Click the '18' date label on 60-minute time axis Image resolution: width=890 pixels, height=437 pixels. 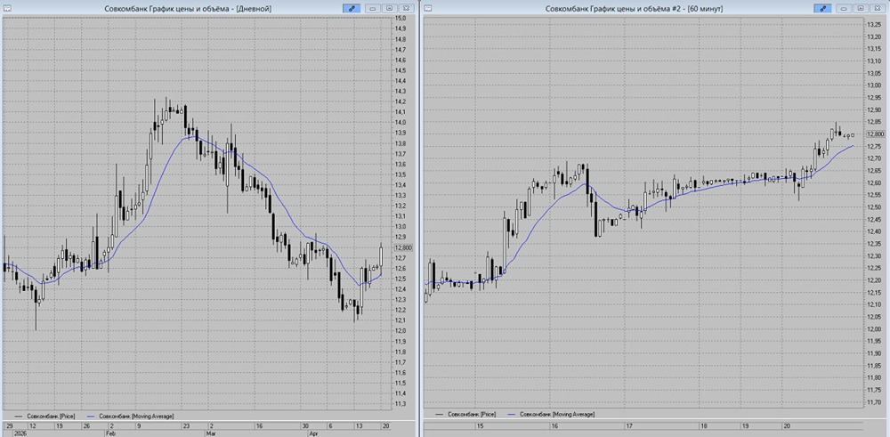coord(704,425)
